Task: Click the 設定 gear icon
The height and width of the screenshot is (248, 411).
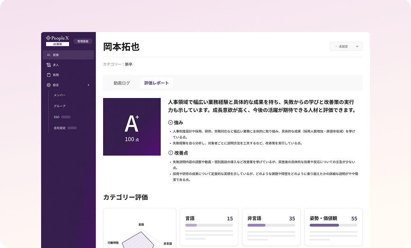Action: (48, 85)
